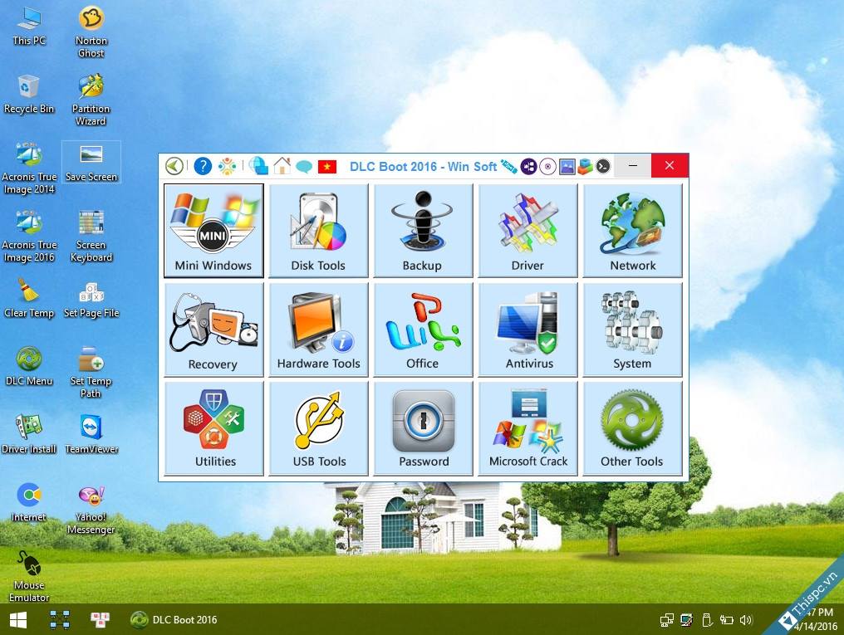The image size is (844, 635).
Task: Open the Backup tools tile
Action: 423,231
